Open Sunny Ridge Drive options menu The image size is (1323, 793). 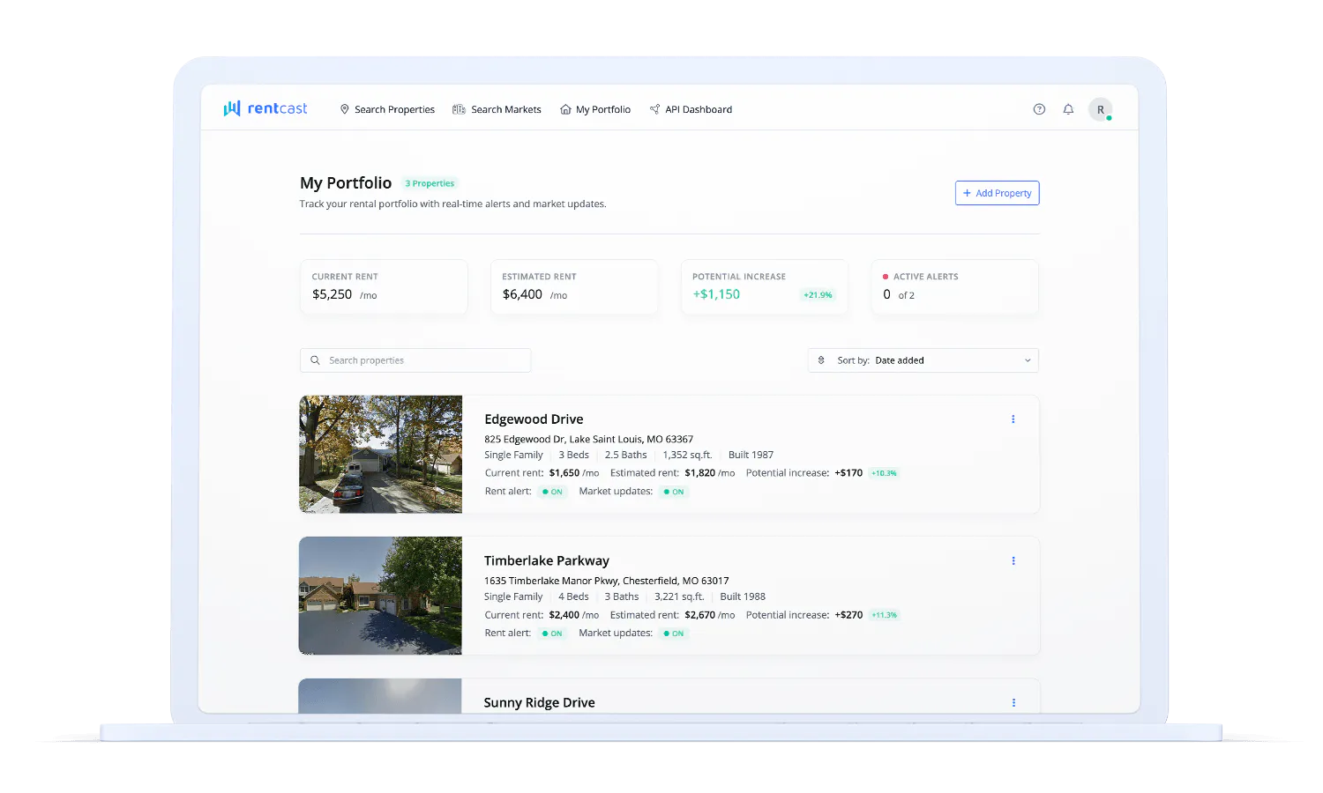pos(1013,702)
